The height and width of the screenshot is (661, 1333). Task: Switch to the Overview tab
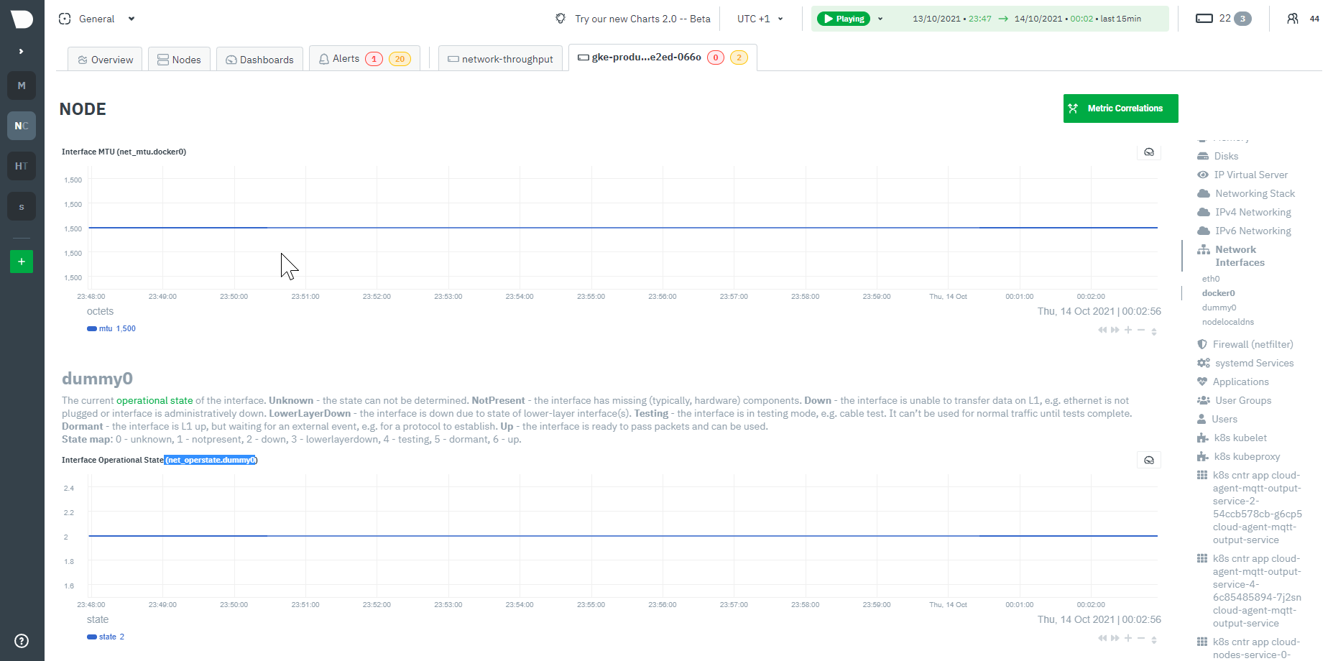click(104, 60)
